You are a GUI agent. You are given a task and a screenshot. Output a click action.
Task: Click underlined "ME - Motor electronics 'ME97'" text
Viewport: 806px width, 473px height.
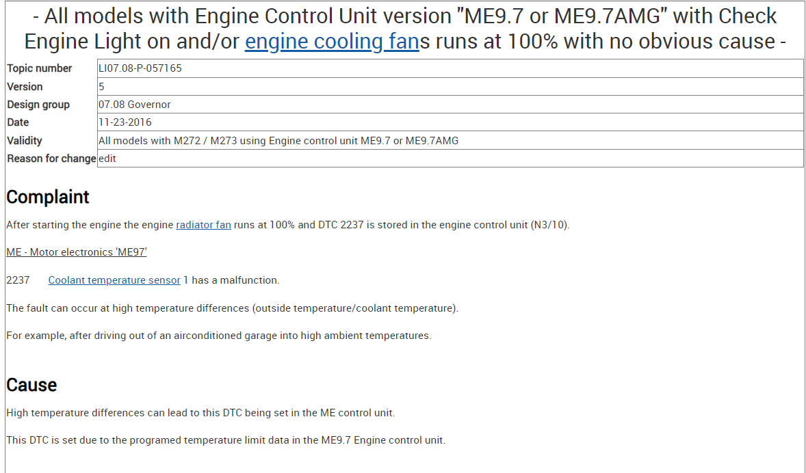[77, 252]
